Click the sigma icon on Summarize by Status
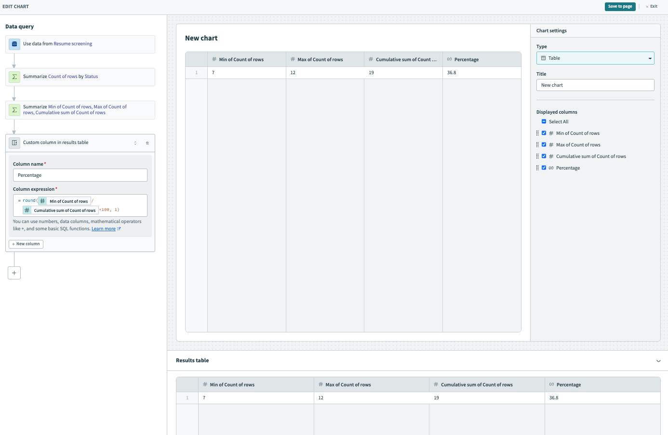The height and width of the screenshot is (435, 668). click(14, 77)
